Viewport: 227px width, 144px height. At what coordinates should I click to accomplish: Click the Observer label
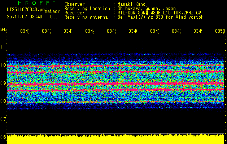tap(75, 4)
